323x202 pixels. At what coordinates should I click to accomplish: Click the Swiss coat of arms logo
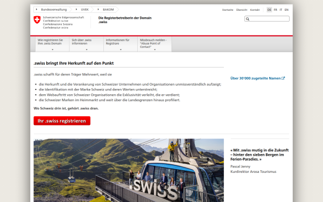pyautogui.click(x=37, y=20)
